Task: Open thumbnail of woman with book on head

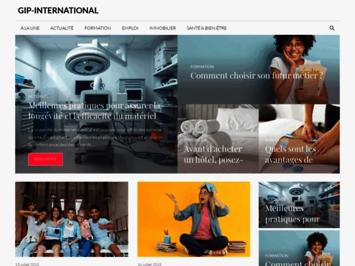Action: point(194,219)
